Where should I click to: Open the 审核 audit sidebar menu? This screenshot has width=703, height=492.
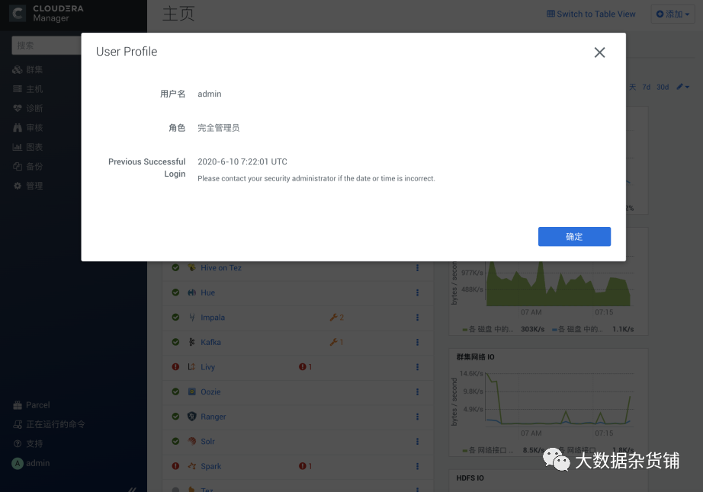pyautogui.click(x=27, y=128)
